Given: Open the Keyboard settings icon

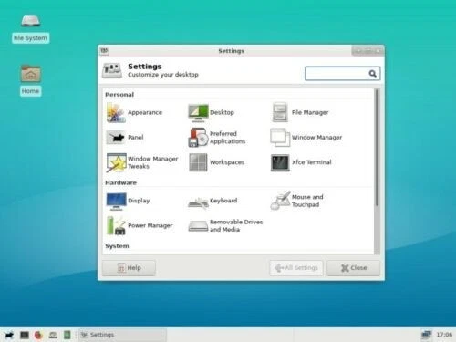Looking at the screenshot, I should pos(198,202).
